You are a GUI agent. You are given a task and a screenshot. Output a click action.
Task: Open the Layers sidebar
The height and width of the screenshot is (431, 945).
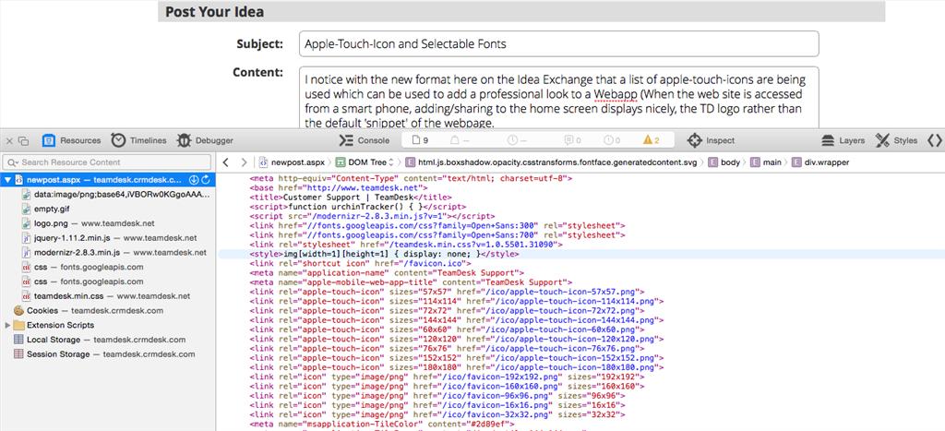(843, 140)
